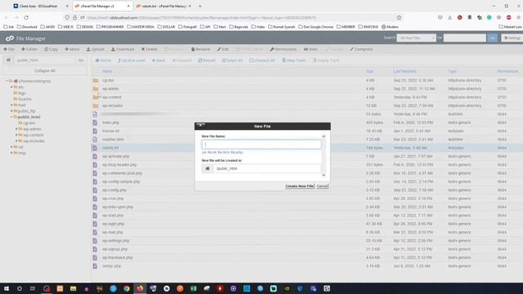Screen dimensions: 523x294
Task: Click the + File toolbar button
Action: (9, 49)
